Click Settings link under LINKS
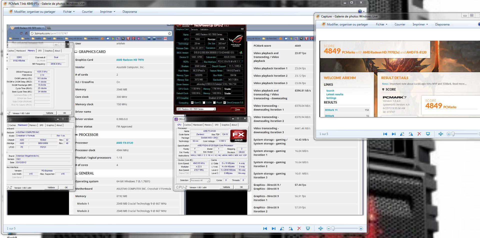The height and width of the screenshot is (238, 480). point(331,98)
